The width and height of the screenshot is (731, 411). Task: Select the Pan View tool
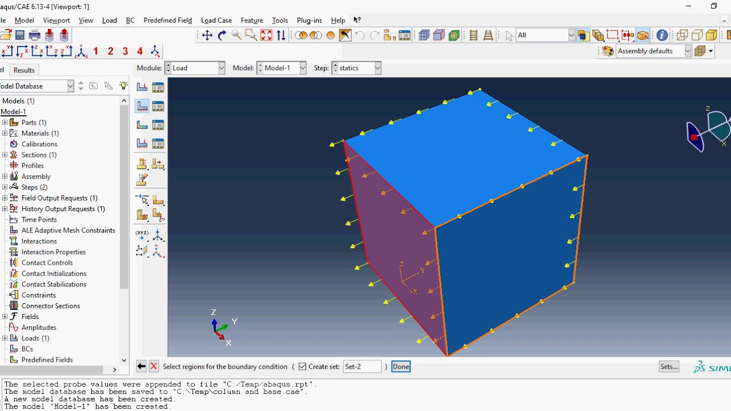(207, 35)
